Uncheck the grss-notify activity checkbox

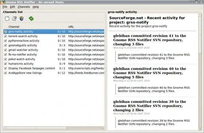click(x=5, y=32)
